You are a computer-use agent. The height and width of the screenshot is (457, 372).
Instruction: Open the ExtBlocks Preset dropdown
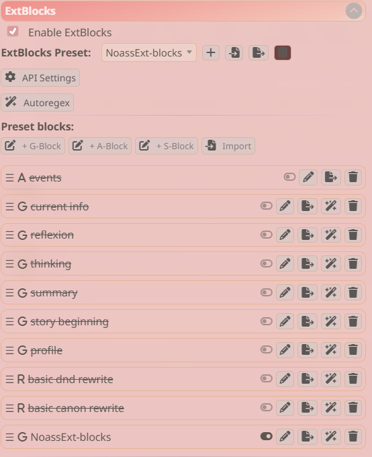click(149, 52)
